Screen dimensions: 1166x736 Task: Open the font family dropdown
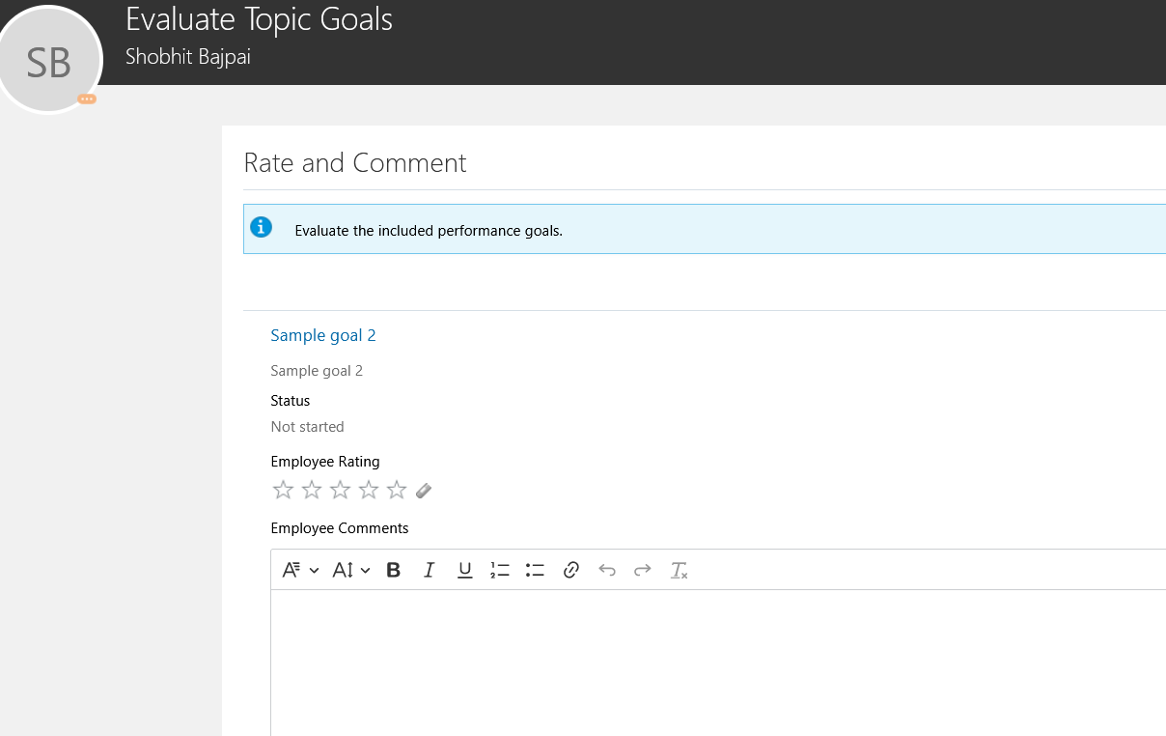click(300, 570)
